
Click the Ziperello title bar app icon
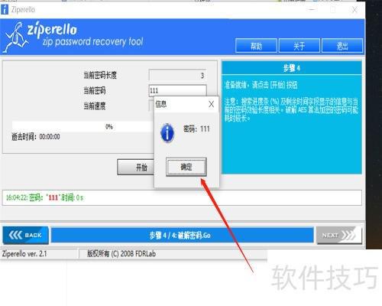[5, 10]
